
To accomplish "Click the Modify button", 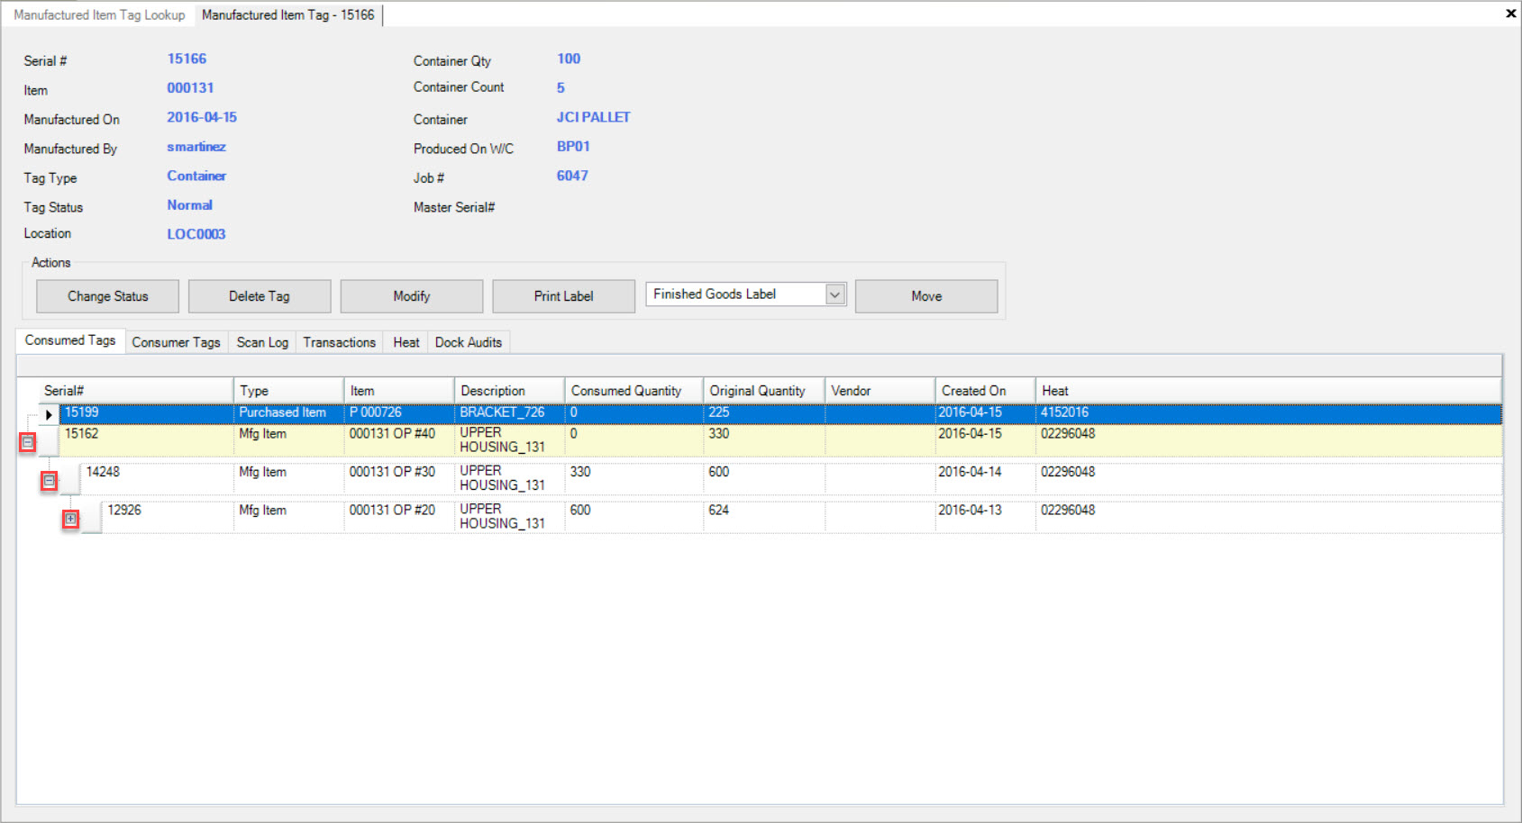I will click(412, 296).
